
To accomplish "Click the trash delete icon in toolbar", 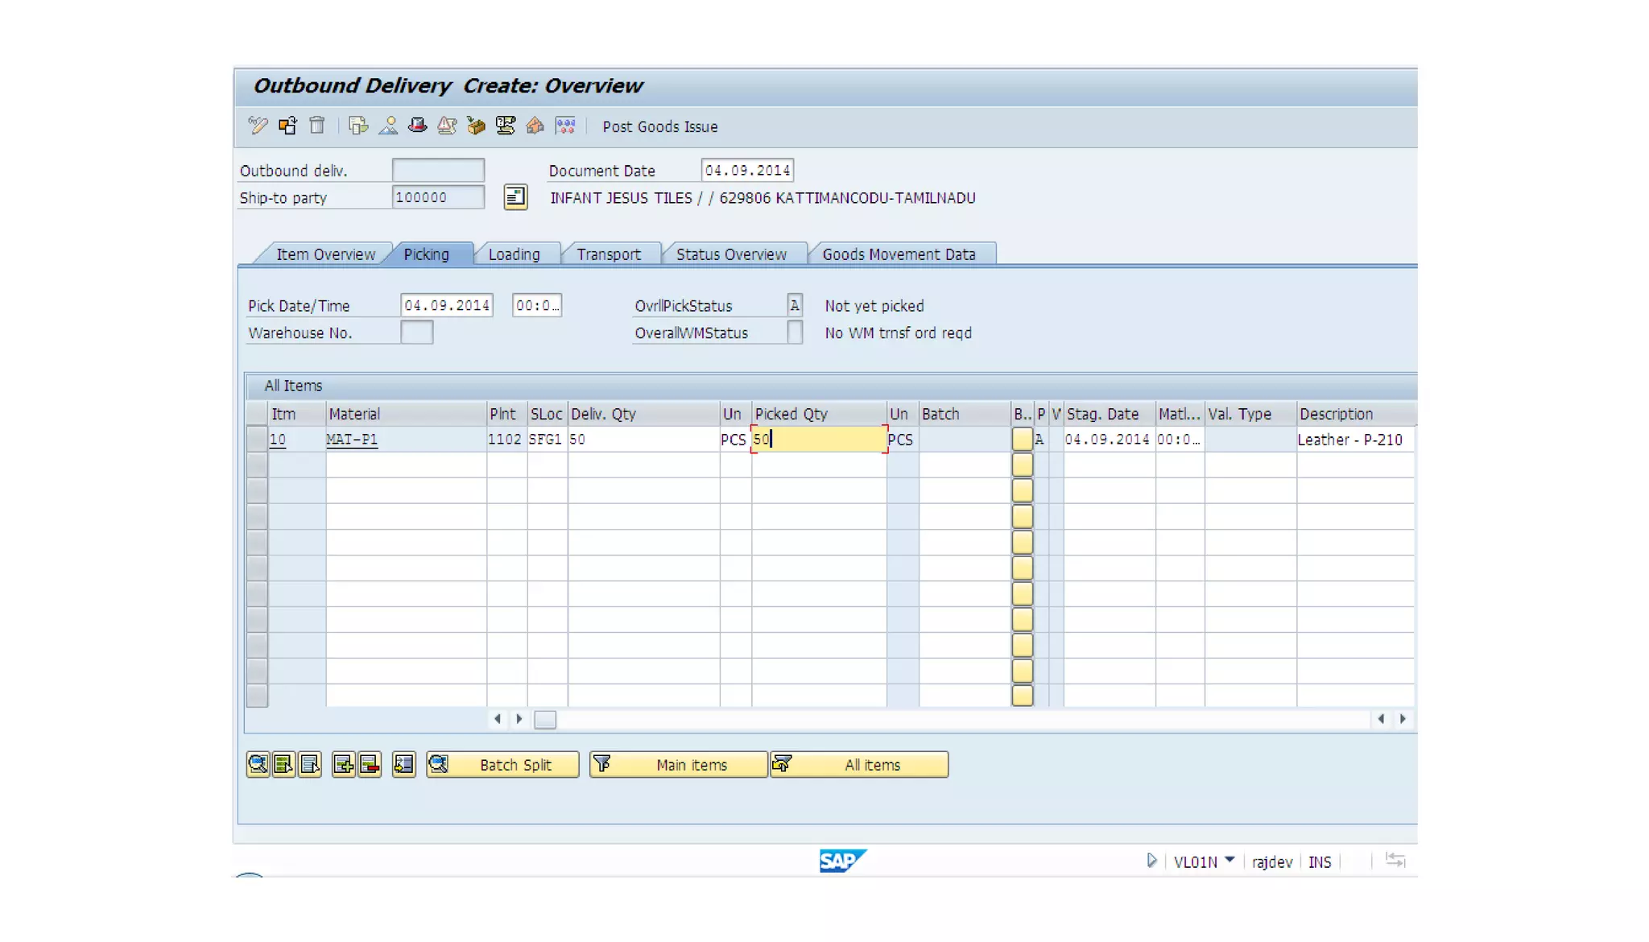I will point(317,126).
